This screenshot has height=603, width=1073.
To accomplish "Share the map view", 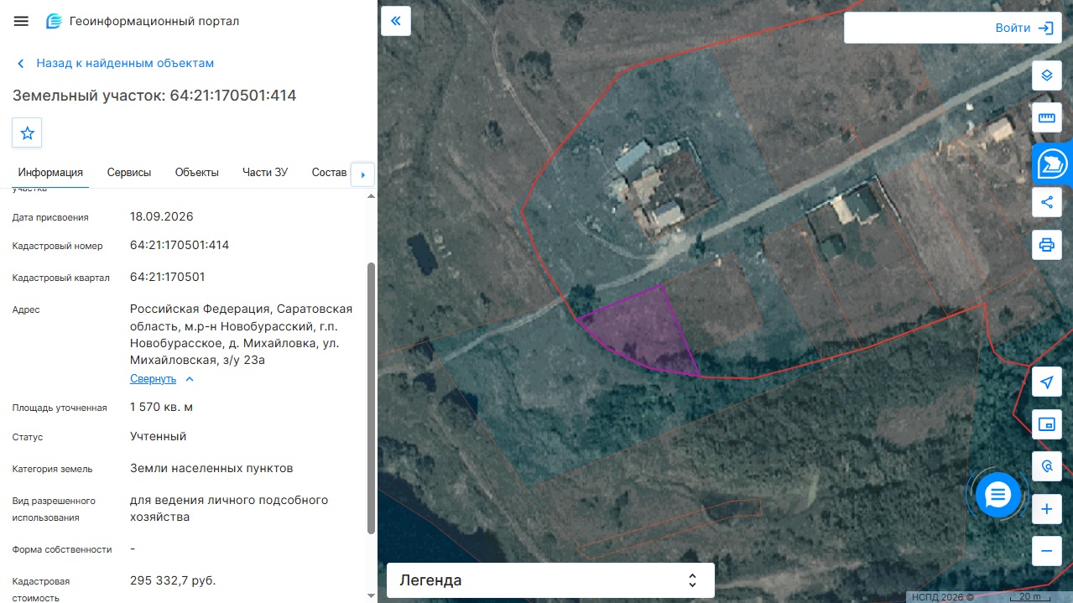I will click(1046, 202).
